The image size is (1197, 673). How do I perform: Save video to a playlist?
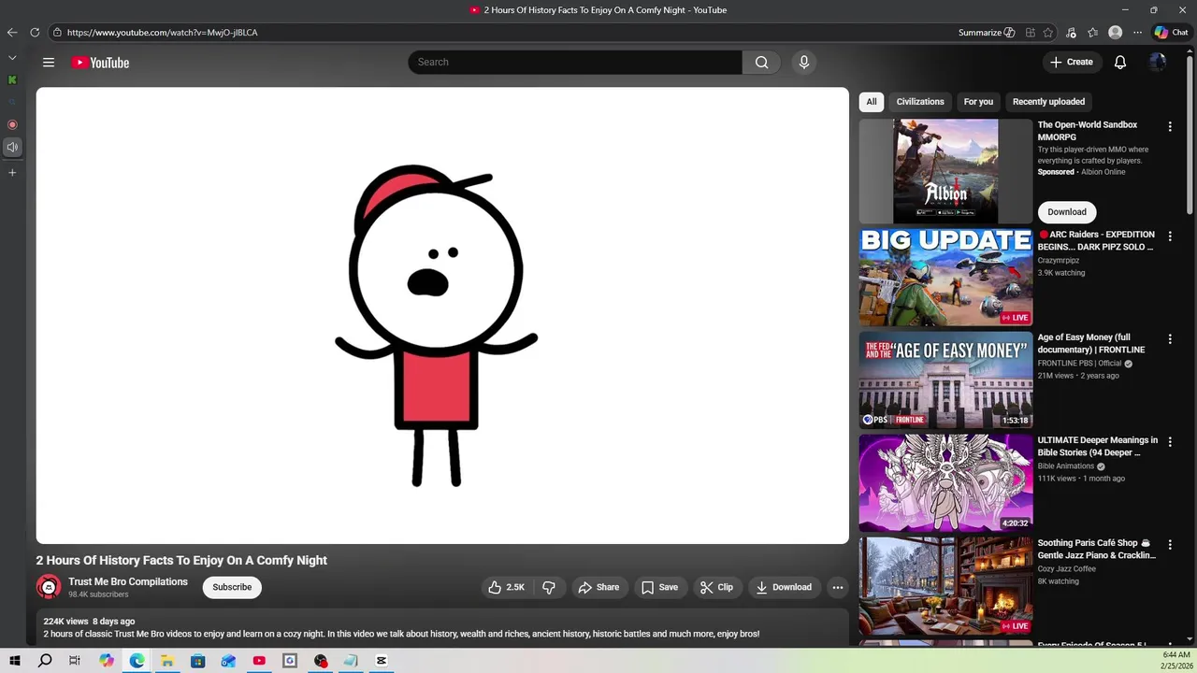click(x=659, y=587)
